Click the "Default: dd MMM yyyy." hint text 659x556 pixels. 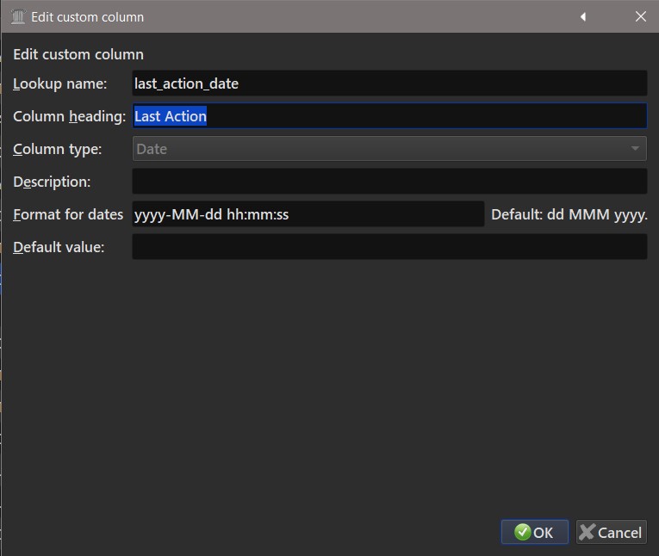569,214
